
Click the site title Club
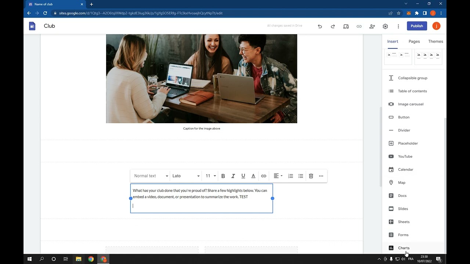49,26
